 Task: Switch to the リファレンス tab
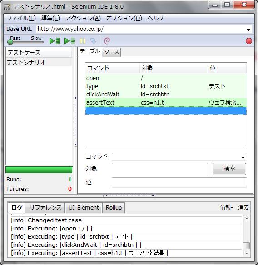[45, 208]
